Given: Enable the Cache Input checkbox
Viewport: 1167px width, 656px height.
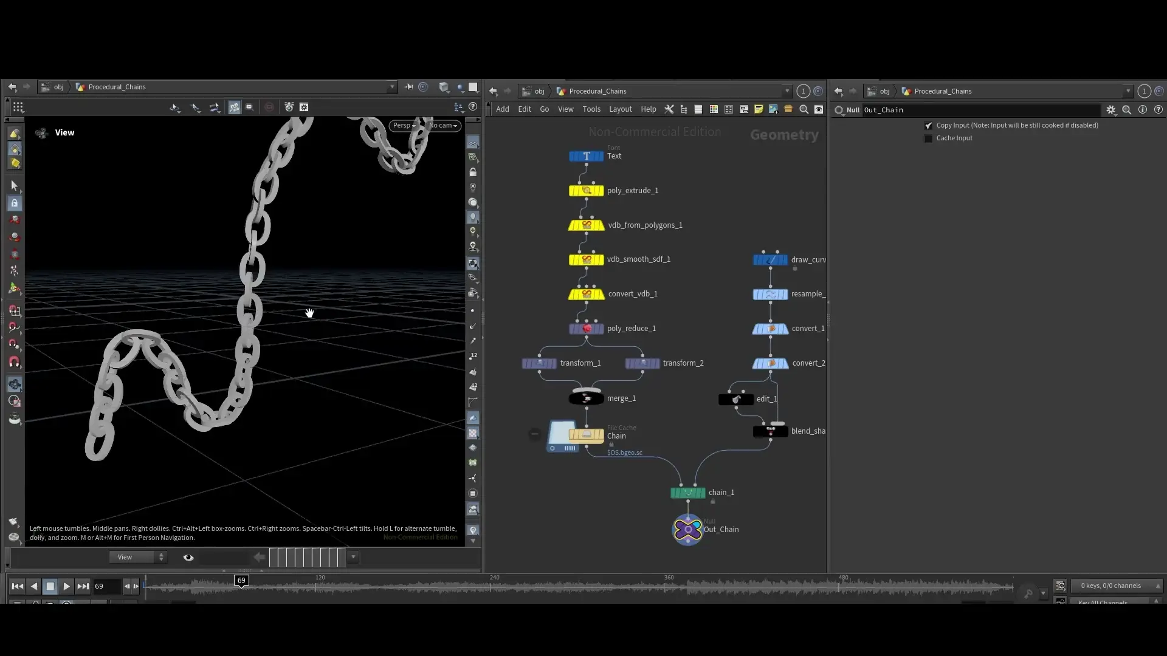Looking at the screenshot, I should [929, 138].
